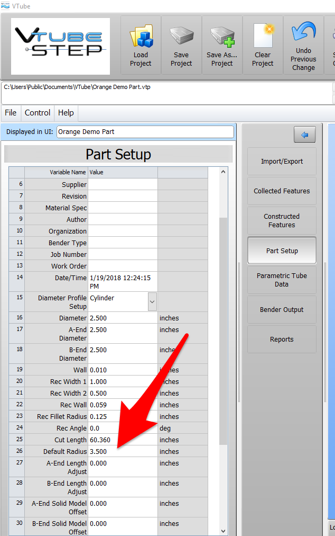Click the blue back arrow button
Screen dimensions: 335x536
pos(304,135)
